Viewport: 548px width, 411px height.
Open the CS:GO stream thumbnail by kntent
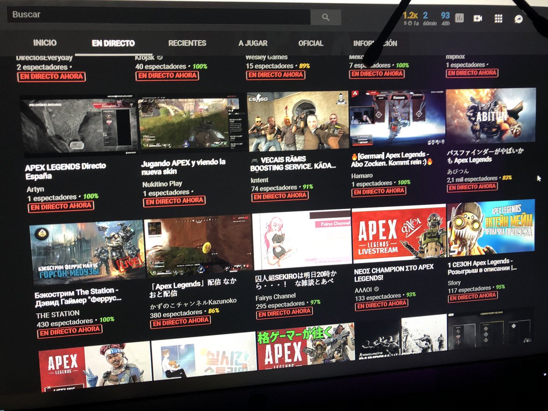point(298,121)
